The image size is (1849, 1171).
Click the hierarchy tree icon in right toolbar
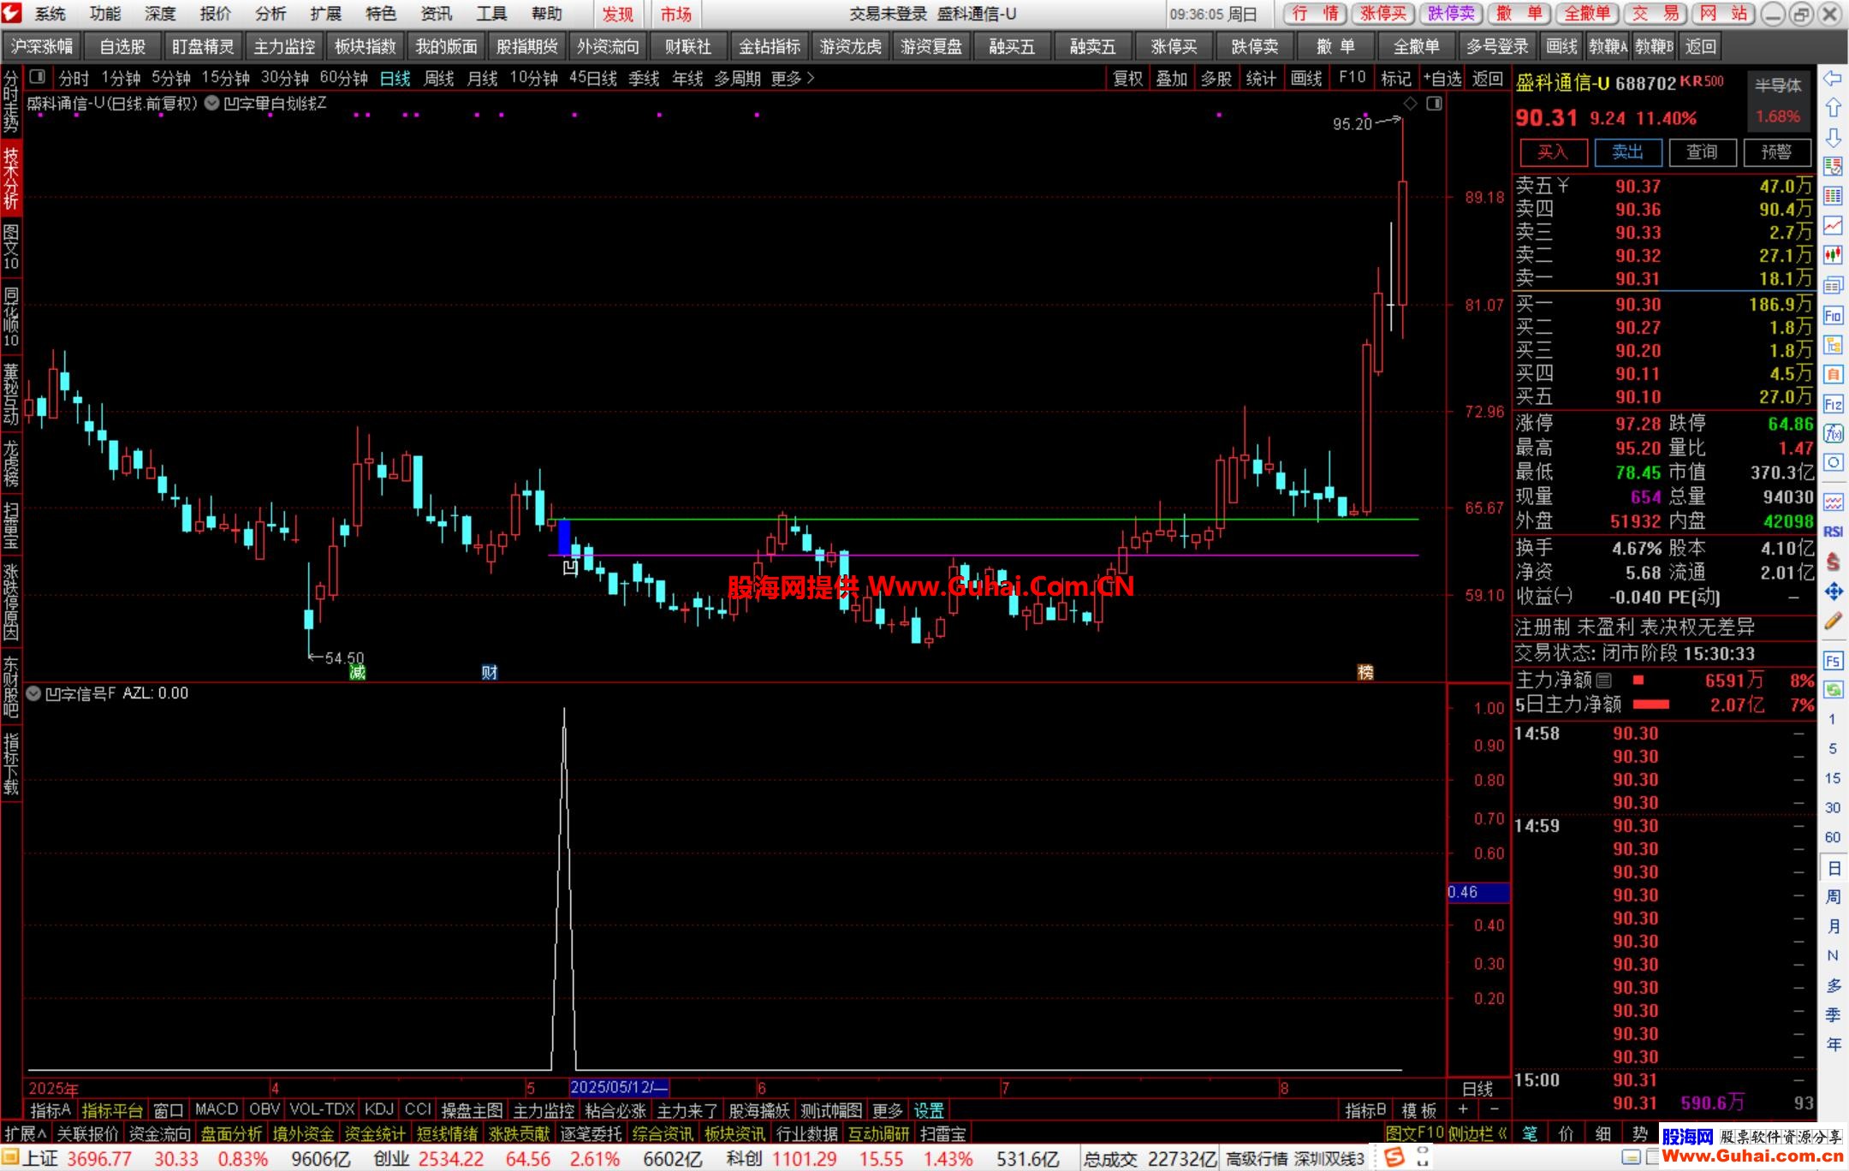coord(1832,345)
